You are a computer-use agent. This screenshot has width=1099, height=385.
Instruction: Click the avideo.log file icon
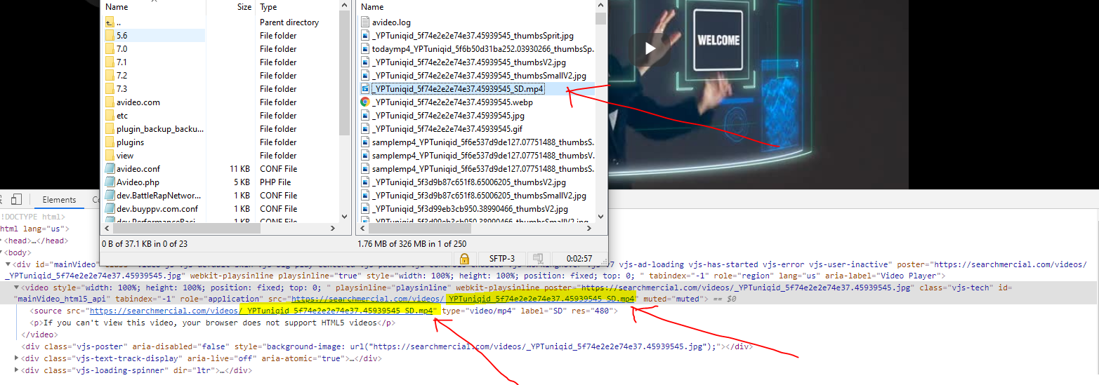pos(364,22)
